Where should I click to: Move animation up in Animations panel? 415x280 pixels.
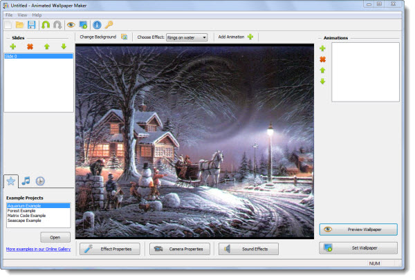[x=322, y=71]
